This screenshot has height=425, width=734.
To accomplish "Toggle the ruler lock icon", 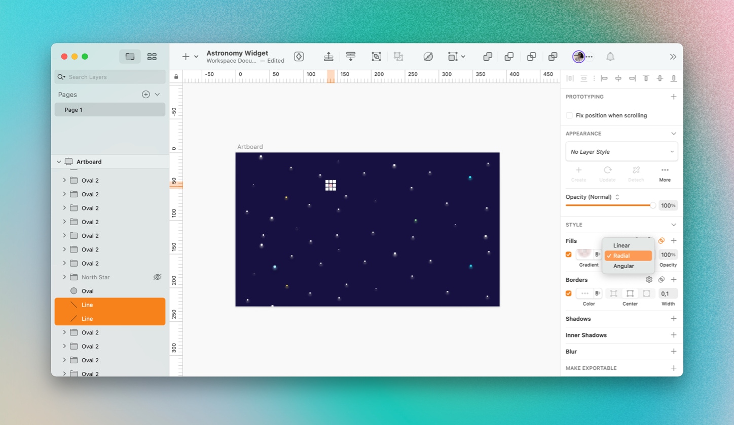I will (176, 77).
